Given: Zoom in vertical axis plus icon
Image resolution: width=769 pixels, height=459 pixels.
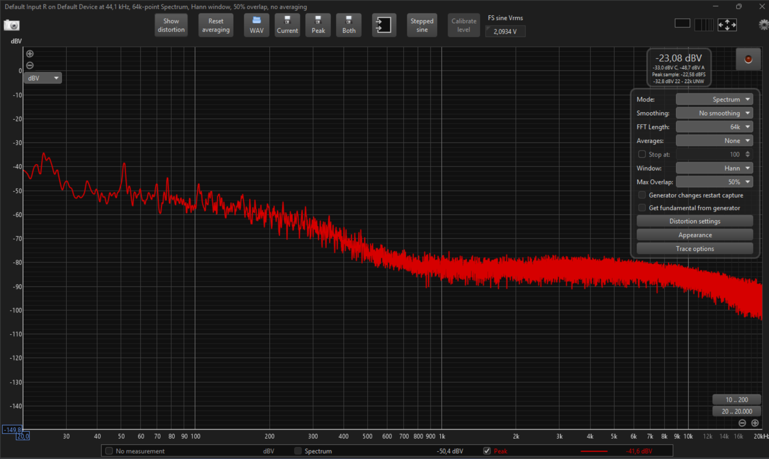Looking at the screenshot, I should [x=30, y=54].
